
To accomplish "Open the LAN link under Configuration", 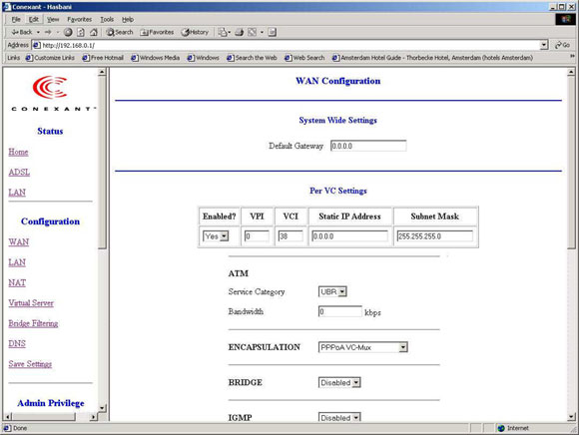I will click(x=17, y=262).
